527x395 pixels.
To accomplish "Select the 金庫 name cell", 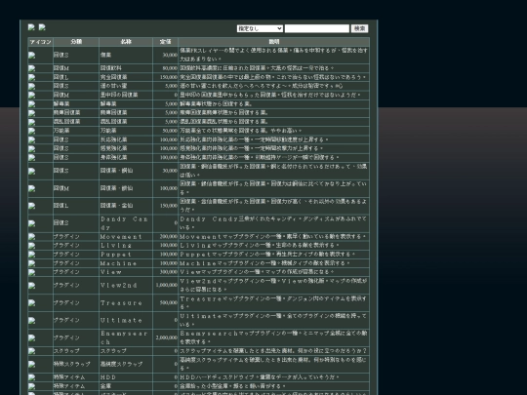I will point(126,386).
